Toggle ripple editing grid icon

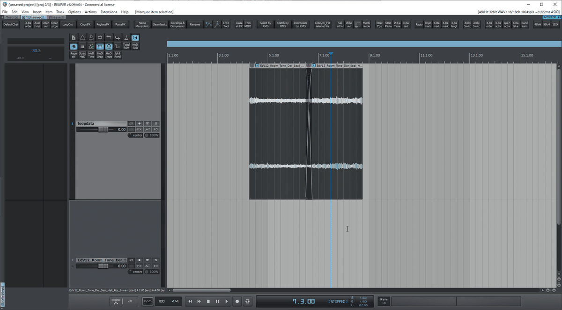(82, 46)
